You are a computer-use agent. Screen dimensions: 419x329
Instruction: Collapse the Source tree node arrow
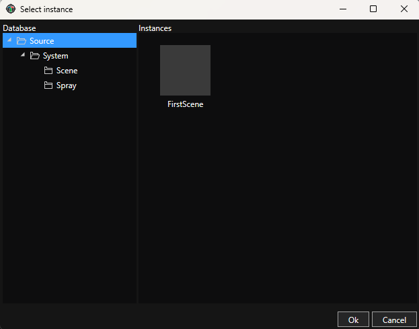tap(9, 40)
